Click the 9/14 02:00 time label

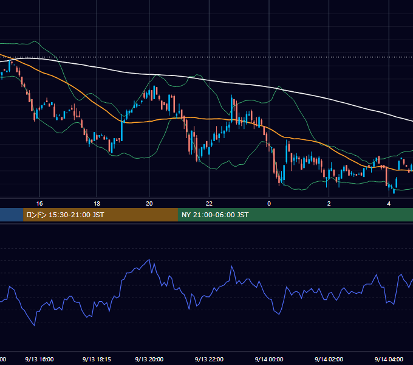pos(329,359)
